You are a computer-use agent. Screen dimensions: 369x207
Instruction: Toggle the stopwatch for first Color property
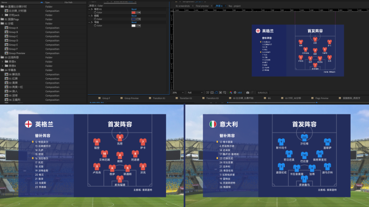[95, 12]
